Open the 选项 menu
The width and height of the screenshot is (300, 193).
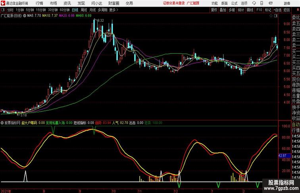[x=244, y=3]
